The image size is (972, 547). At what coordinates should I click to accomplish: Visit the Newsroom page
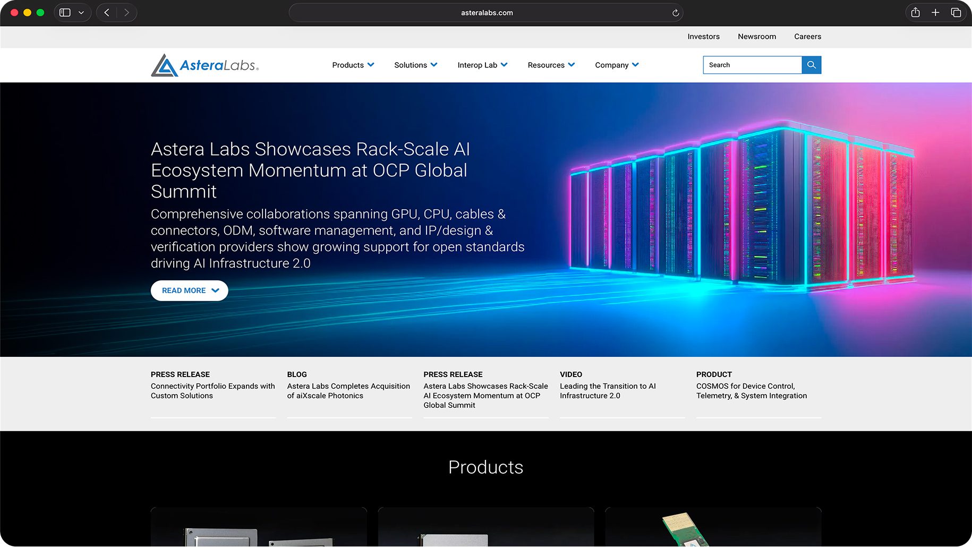point(756,37)
